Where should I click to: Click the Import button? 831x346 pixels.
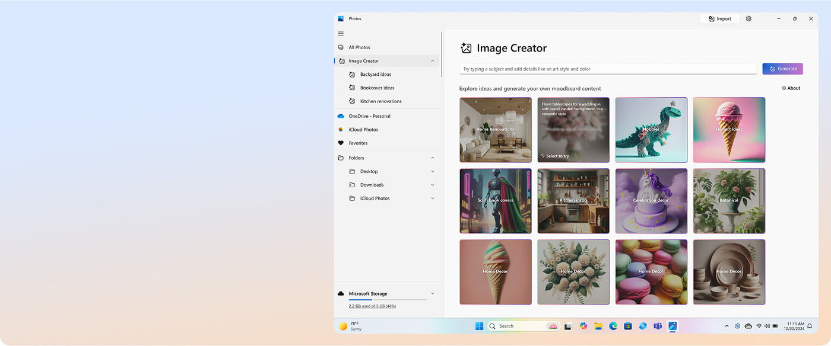coord(719,19)
